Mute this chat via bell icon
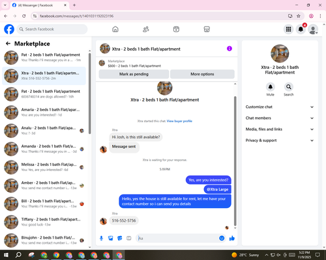 pos(271,87)
